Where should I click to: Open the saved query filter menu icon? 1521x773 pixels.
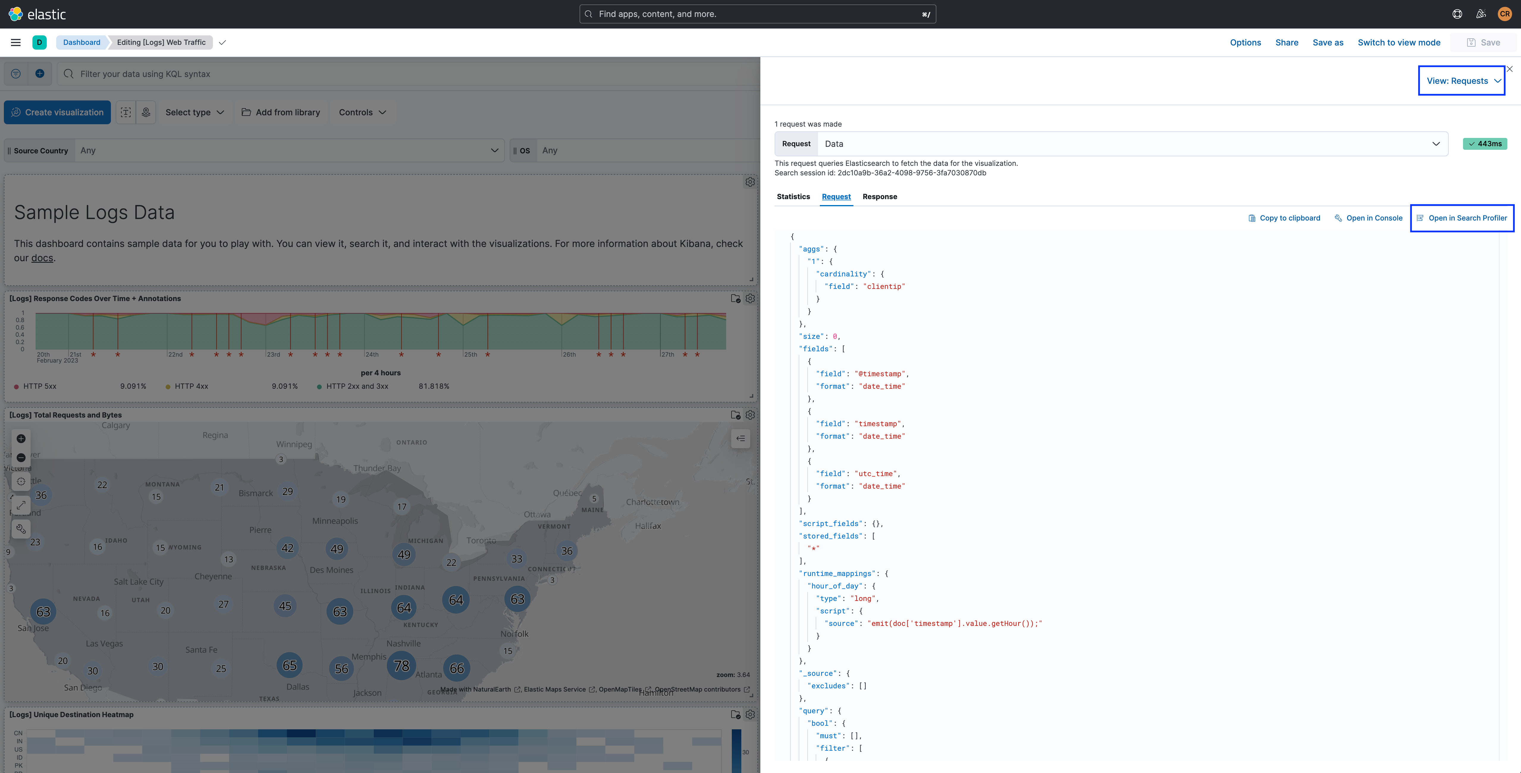[x=16, y=74]
